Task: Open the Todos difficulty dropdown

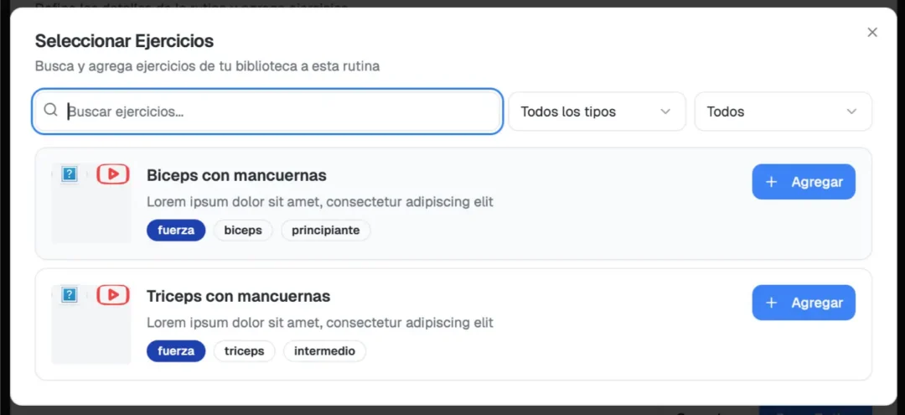Action: click(x=783, y=112)
